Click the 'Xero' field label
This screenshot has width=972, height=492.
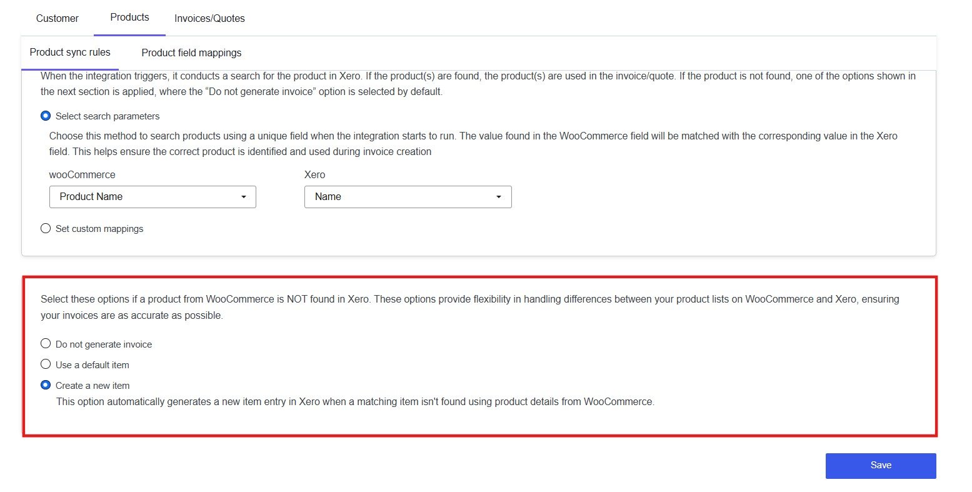point(314,174)
